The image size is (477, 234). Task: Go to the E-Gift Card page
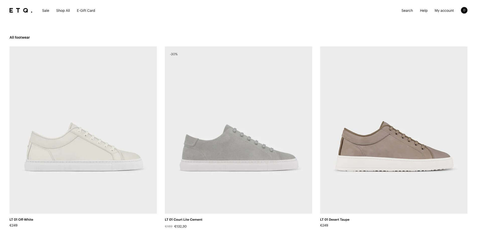coord(86,11)
